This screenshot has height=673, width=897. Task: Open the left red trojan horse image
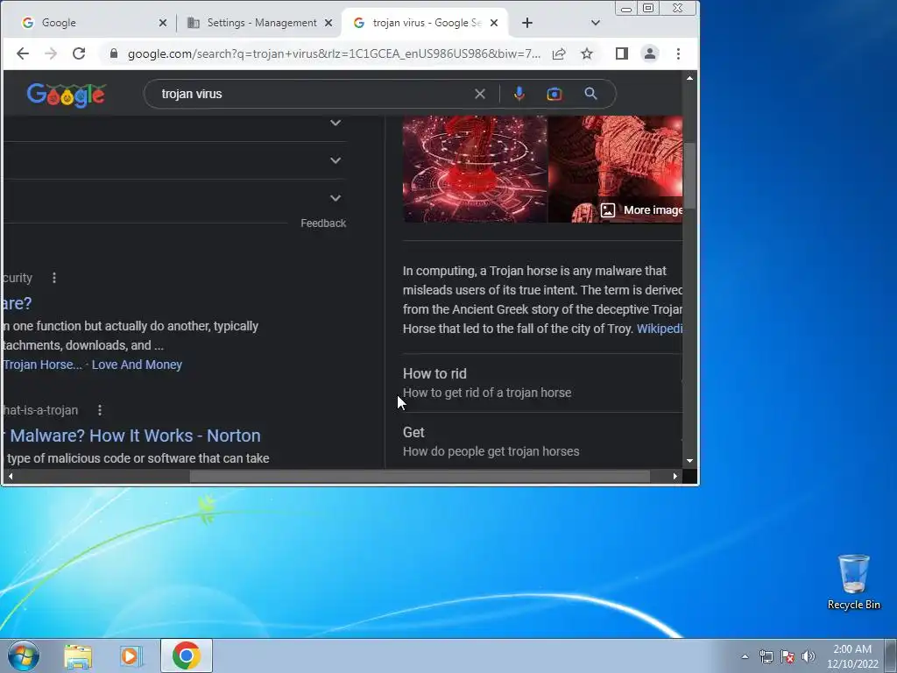(x=475, y=169)
